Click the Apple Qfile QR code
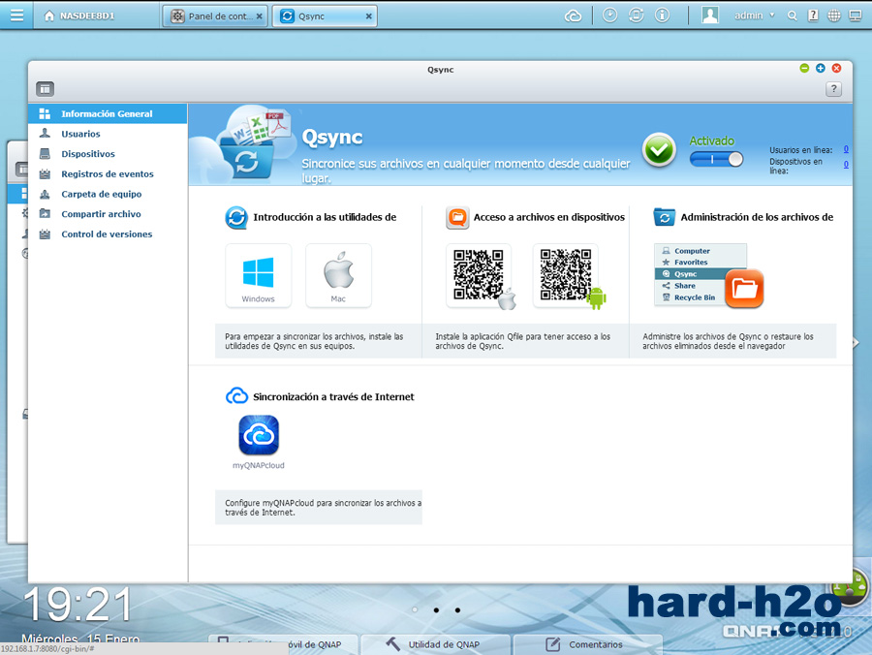 tap(479, 275)
